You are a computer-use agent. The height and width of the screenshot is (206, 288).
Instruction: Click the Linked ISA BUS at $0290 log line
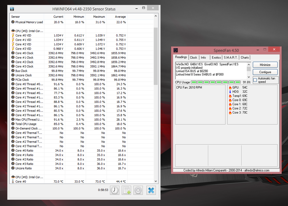click(192, 71)
